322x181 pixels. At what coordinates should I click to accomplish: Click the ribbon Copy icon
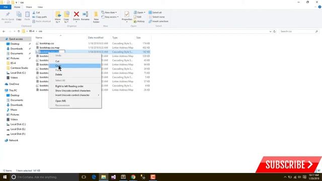[x=19, y=15]
